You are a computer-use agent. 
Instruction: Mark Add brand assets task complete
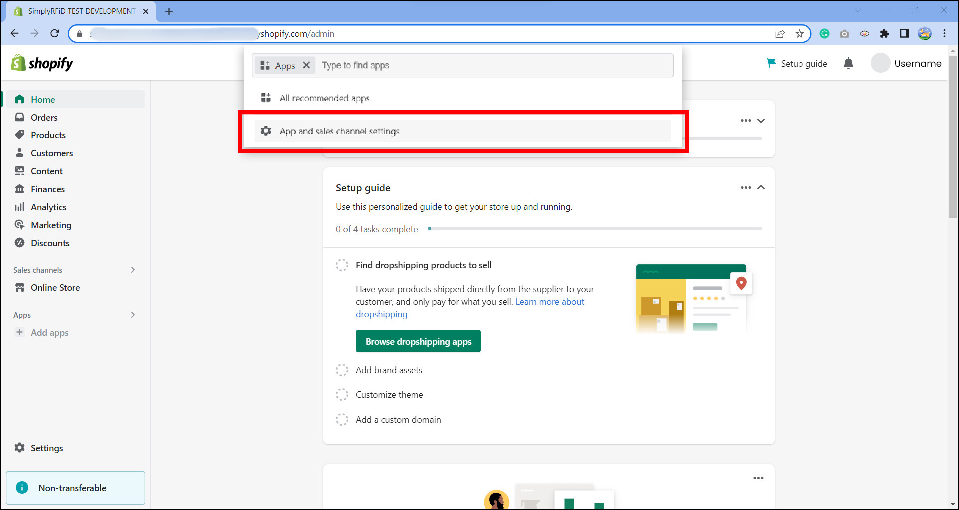[342, 370]
